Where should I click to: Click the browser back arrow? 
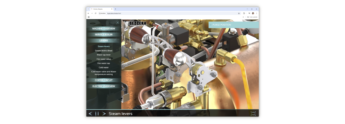coord(88,13)
